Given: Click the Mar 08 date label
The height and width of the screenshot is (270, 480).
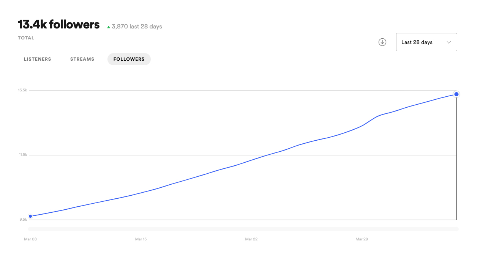Looking at the screenshot, I should pos(30,239).
